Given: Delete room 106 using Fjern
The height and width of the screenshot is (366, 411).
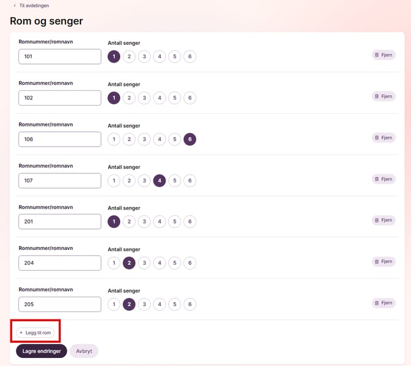Looking at the screenshot, I should (x=383, y=138).
